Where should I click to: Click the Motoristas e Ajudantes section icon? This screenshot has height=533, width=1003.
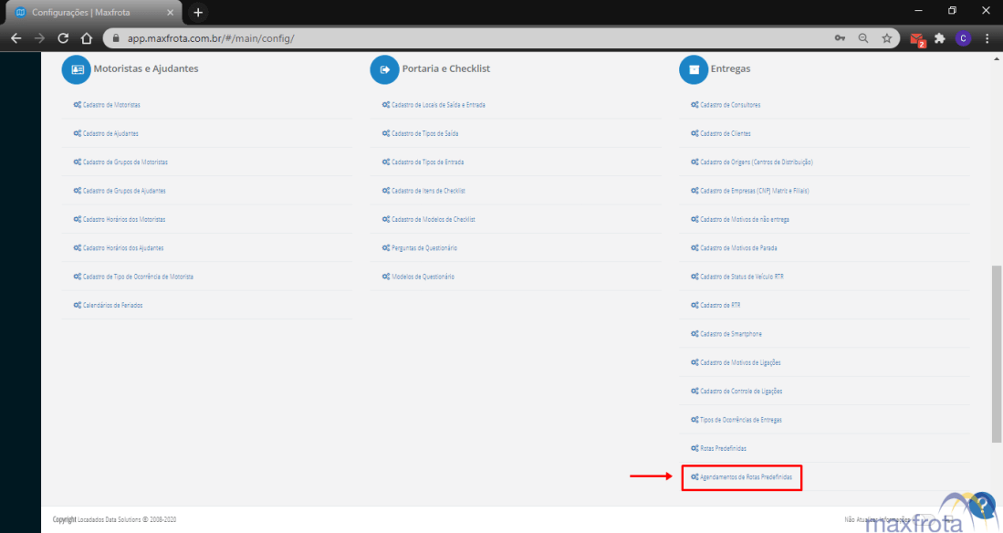pyautogui.click(x=77, y=69)
